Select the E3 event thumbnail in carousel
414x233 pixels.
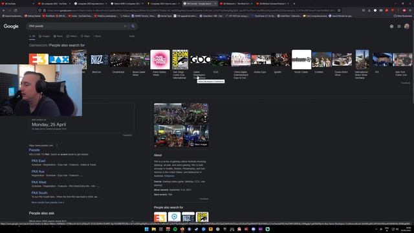(x=39, y=59)
